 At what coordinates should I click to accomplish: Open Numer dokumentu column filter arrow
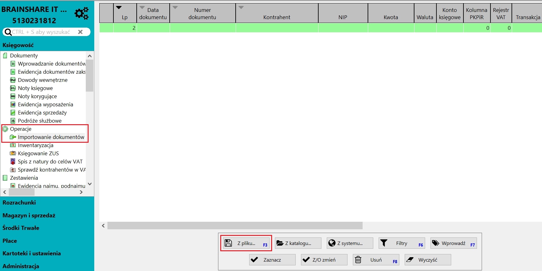(x=175, y=8)
